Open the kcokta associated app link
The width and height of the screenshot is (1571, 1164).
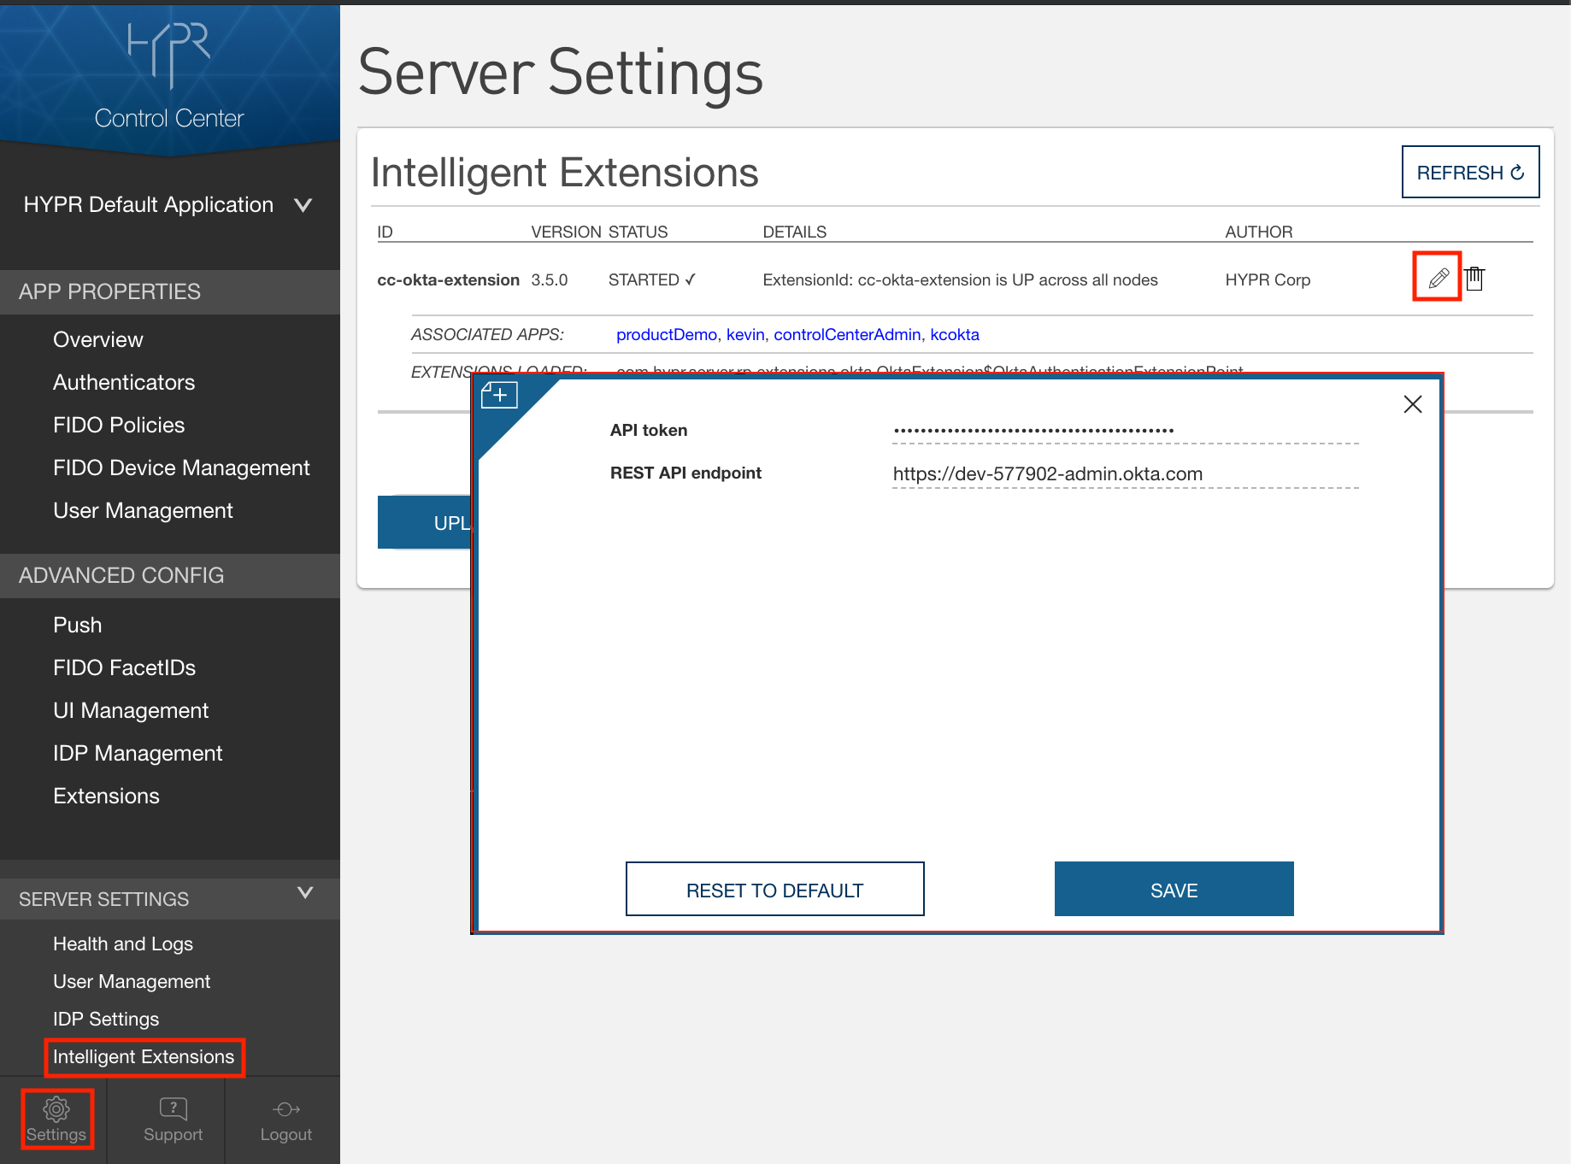click(x=955, y=335)
